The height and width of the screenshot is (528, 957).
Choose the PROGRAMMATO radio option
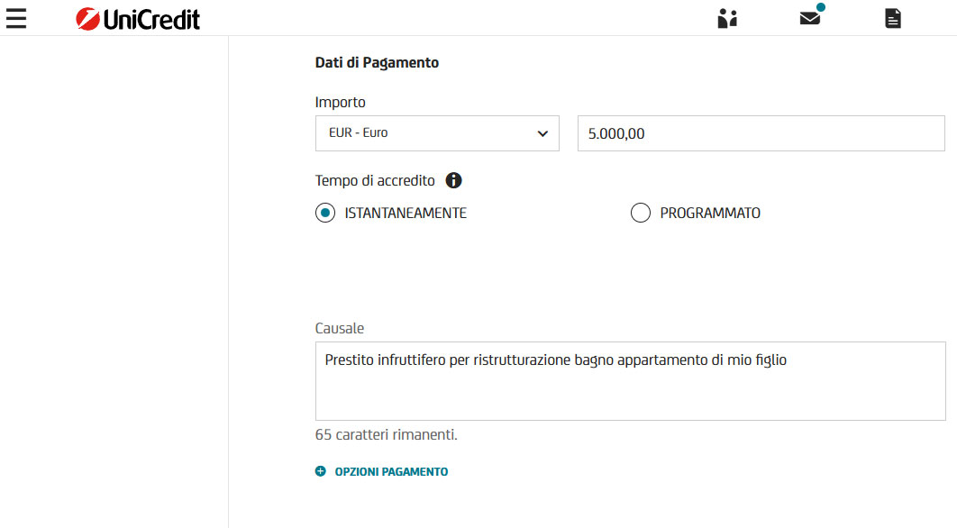(641, 214)
